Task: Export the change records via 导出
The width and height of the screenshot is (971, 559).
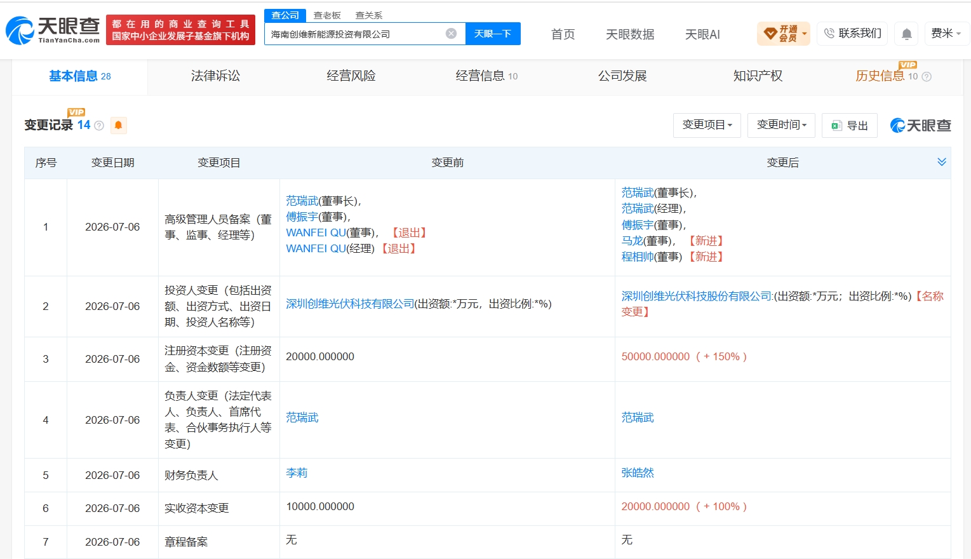Action: [x=850, y=125]
